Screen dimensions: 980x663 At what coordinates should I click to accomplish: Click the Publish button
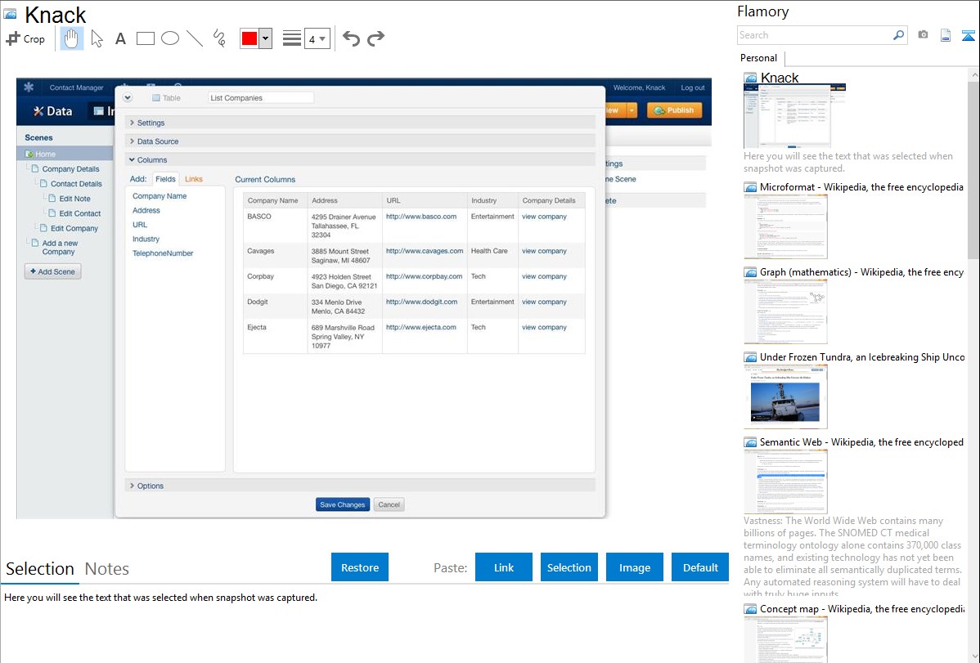click(x=674, y=110)
